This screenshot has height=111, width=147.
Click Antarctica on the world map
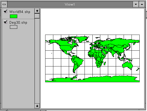tap(92, 79)
